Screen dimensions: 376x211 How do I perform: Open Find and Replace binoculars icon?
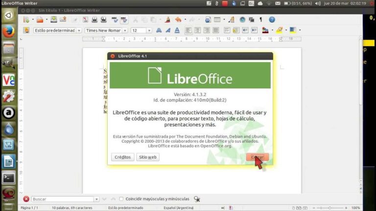coord(197,199)
